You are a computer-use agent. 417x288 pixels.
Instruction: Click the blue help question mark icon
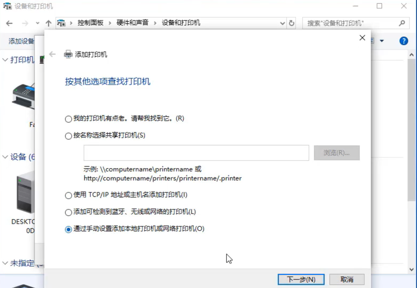pos(404,41)
